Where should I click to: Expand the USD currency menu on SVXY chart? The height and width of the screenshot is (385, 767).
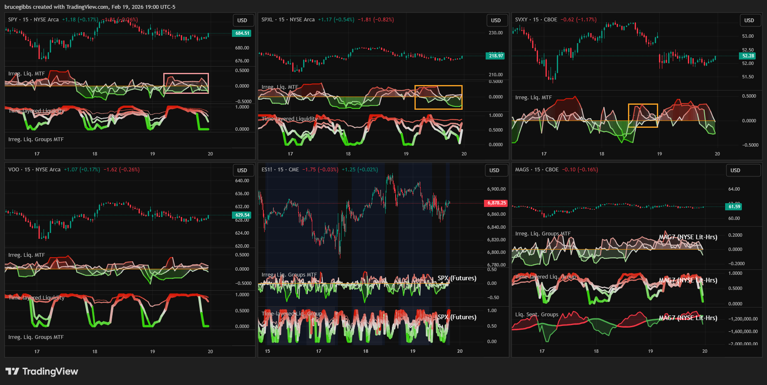pyautogui.click(x=749, y=21)
